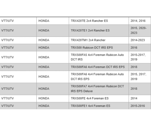The width and height of the screenshot is (151, 126).
Task: Click the TRX420TE 2x4 Rancher ES cell
Action: click(89, 21)
